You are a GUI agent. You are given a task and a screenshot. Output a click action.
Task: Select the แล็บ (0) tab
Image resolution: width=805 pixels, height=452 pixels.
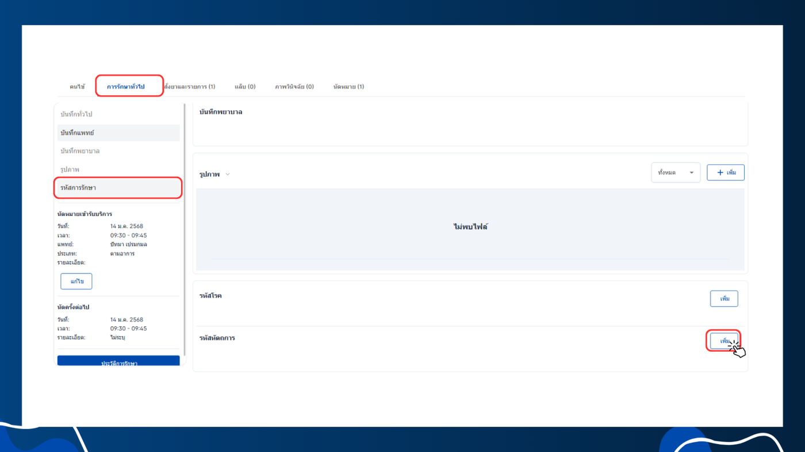click(245, 87)
